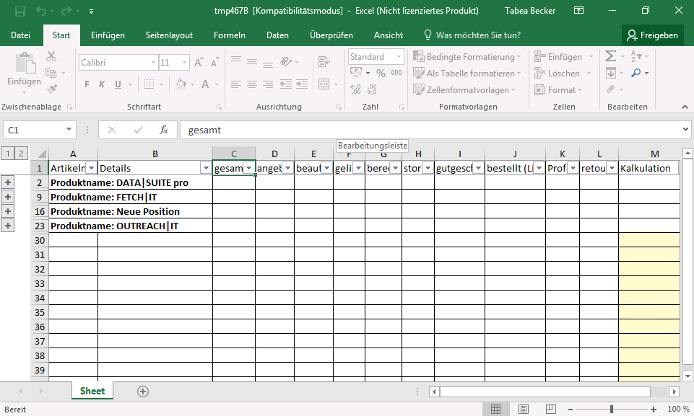The image size is (694, 416).
Task: Expand the DATA|SUITE pro group
Action: [x=7, y=182]
